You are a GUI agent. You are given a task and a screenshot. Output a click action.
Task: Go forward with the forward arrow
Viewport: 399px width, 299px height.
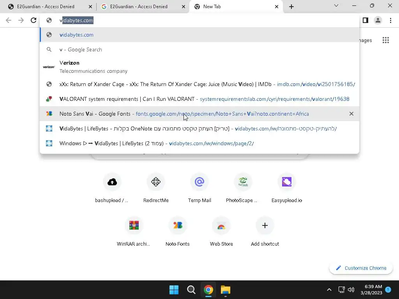pyautogui.click(x=21, y=20)
